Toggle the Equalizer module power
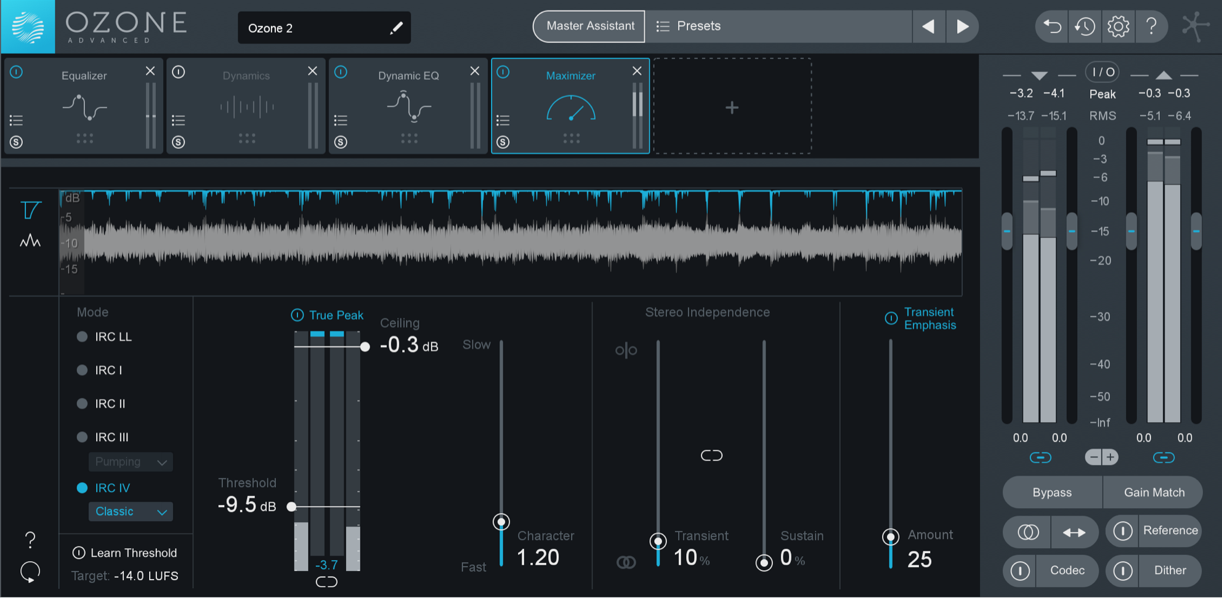 (17, 72)
